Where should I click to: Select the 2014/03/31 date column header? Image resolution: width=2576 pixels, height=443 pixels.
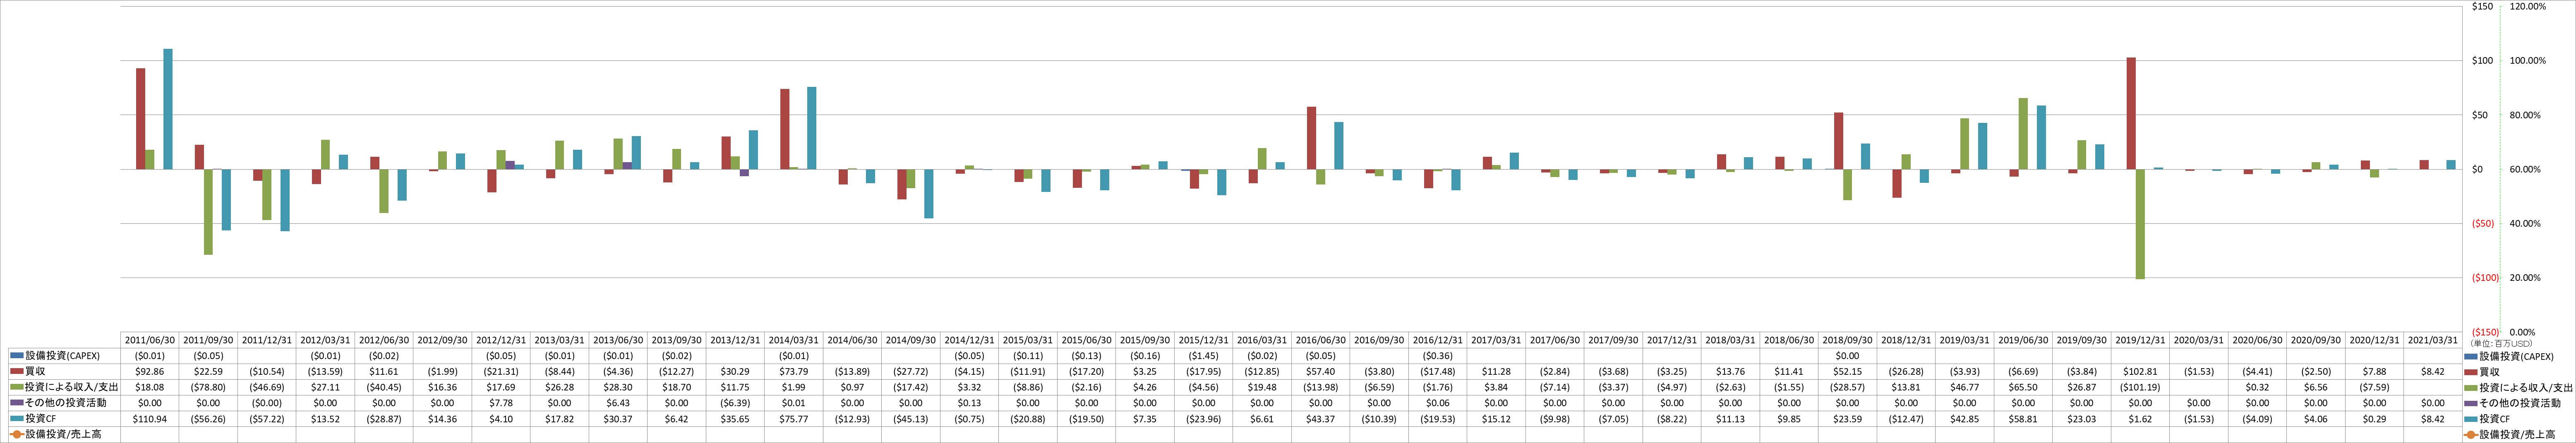point(794,340)
